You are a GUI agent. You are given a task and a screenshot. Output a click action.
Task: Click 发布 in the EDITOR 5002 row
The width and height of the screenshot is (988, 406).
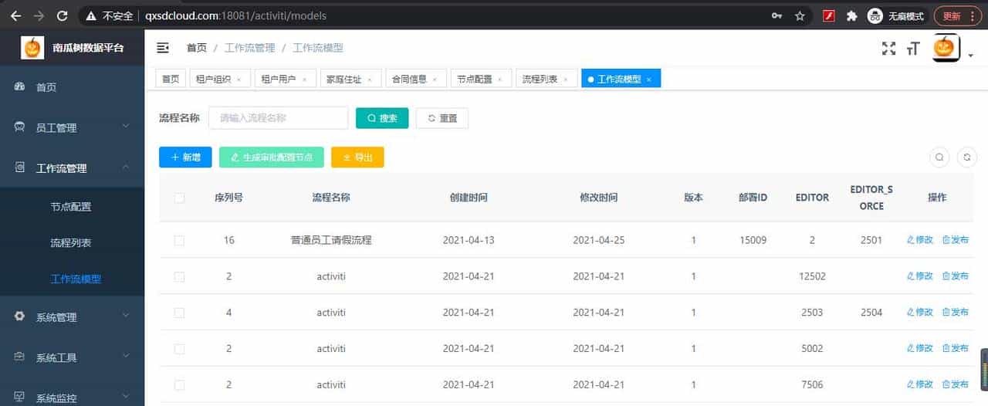pos(956,349)
